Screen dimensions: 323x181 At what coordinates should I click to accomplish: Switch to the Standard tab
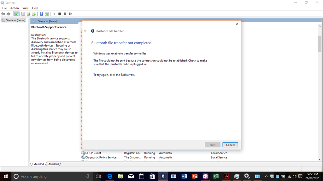point(53,164)
